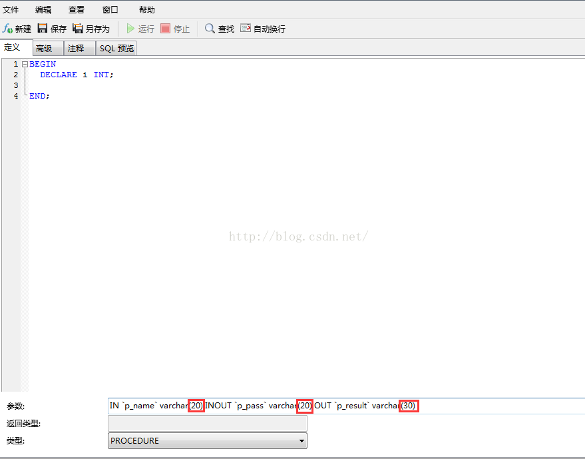This screenshot has height=459, width=585.
Task: Click the 返回类型 label
Action: coord(23,424)
